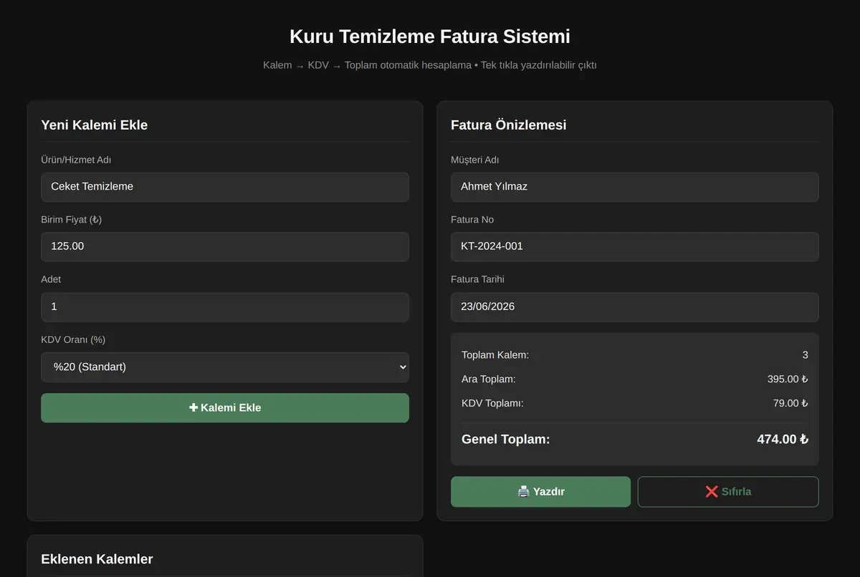The image size is (860, 577).
Task: Click the Müşteri Adı field with Ahmet Yılmaz
Action: pos(635,187)
